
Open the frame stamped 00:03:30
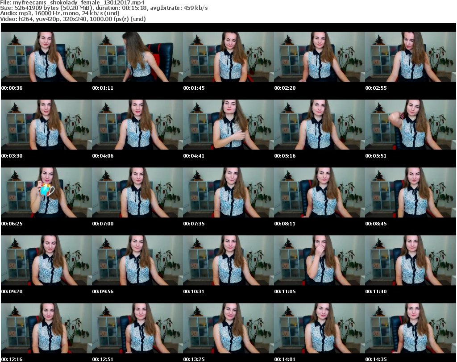(x=46, y=125)
